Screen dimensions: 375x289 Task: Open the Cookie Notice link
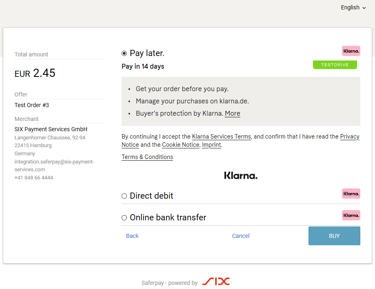tap(181, 145)
